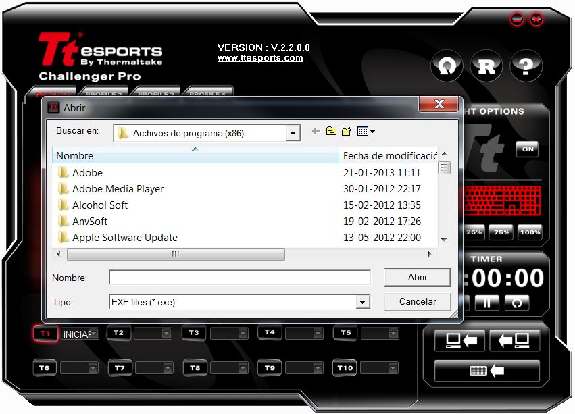The width and height of the screenshot is (575, 414).
Task: Click the T7 macro key button
Action: (120, 368)
